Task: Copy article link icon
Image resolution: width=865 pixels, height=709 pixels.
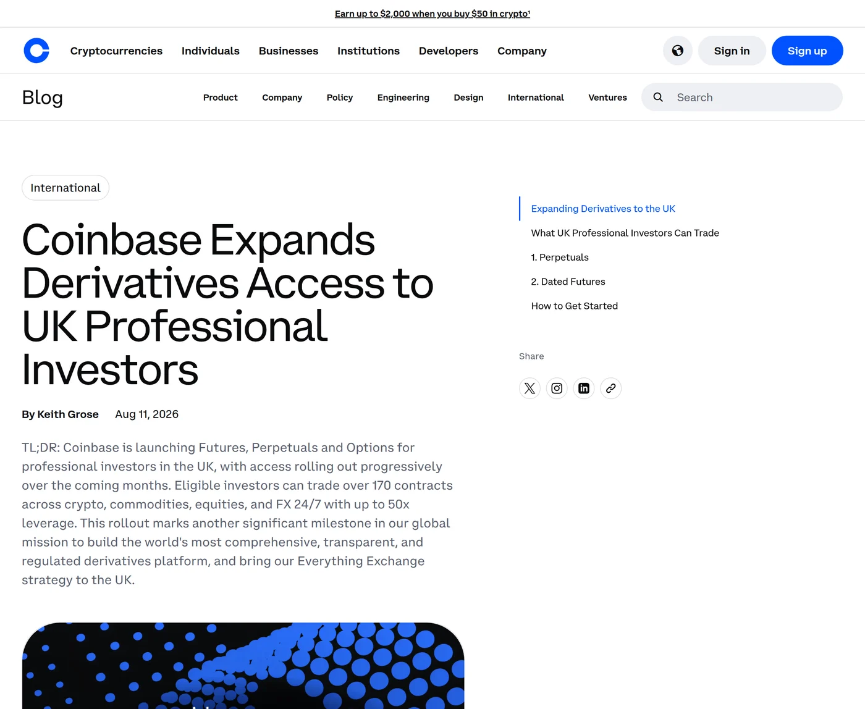Action: [610, 388]
